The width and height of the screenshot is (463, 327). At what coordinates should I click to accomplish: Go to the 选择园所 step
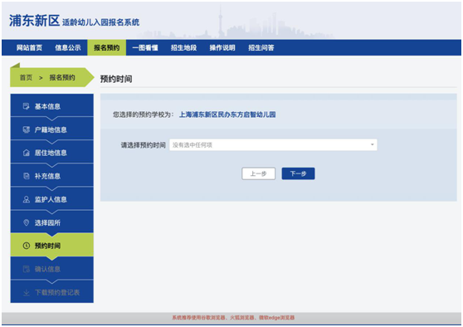pyautogui.click(x=52, y=222)
